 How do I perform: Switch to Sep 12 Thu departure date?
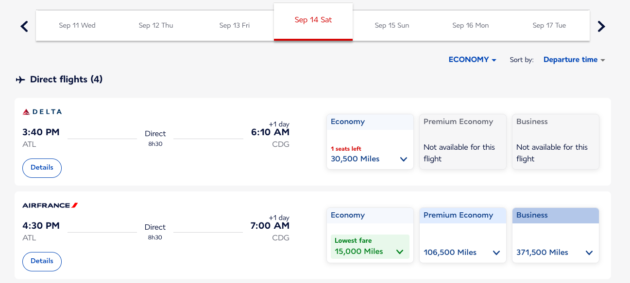pyautogui.click(x=156, y=25)
